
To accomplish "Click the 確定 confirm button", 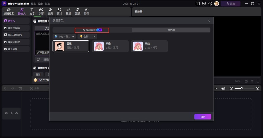I will click(203, 117).
